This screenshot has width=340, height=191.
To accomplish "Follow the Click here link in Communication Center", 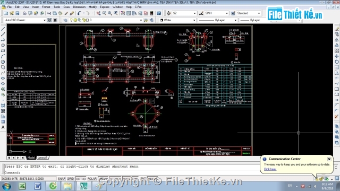I will [270, 169].
